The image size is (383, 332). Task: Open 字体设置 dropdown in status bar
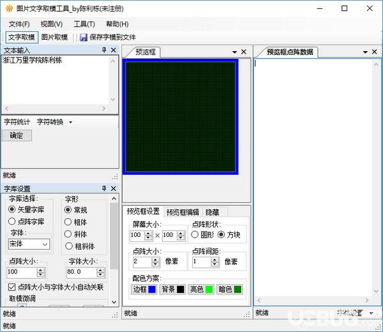371,313
